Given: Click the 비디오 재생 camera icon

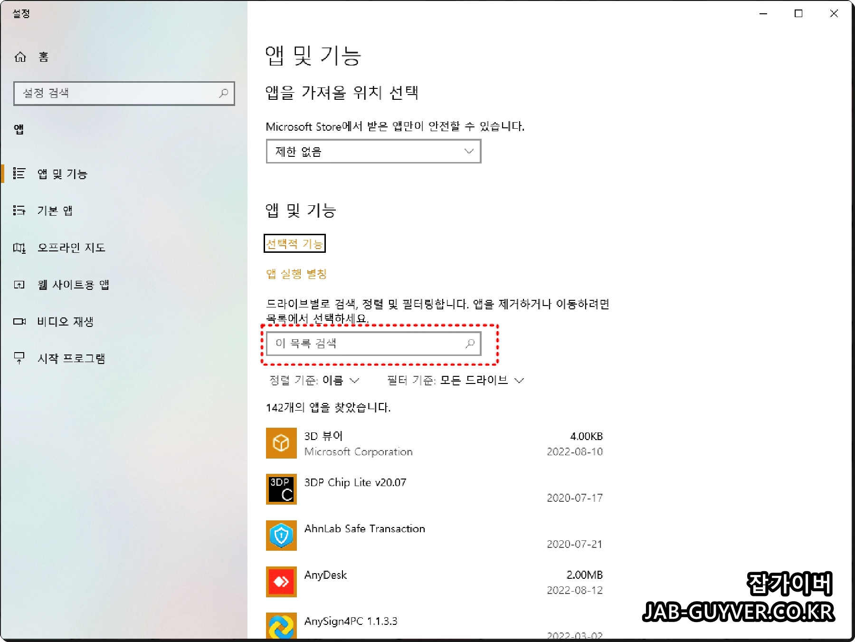Looking at the screenshot, I should [x=19, y=322].
